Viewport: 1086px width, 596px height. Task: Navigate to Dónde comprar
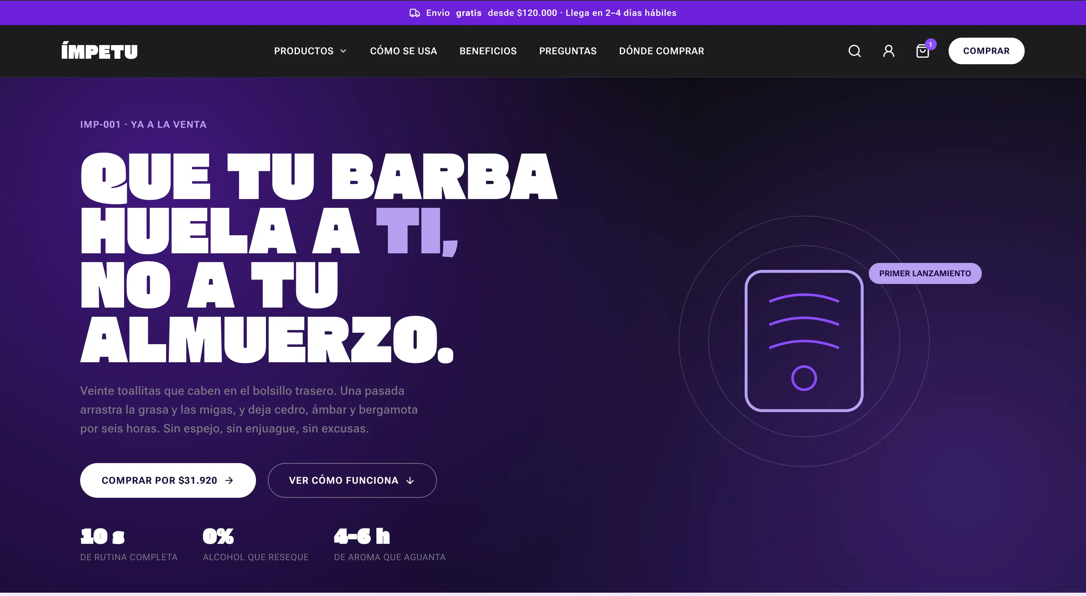[662, 51]
